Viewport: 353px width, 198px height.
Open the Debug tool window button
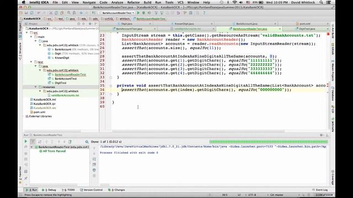click(49, 190)
